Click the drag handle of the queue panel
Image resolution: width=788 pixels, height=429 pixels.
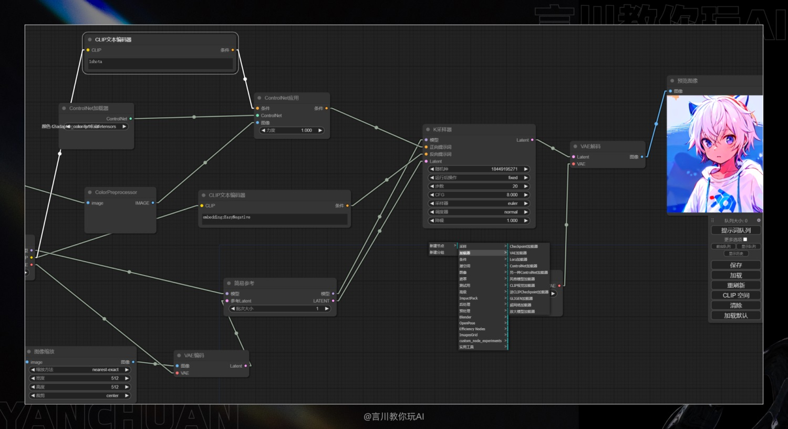click(x=712, y=221)
